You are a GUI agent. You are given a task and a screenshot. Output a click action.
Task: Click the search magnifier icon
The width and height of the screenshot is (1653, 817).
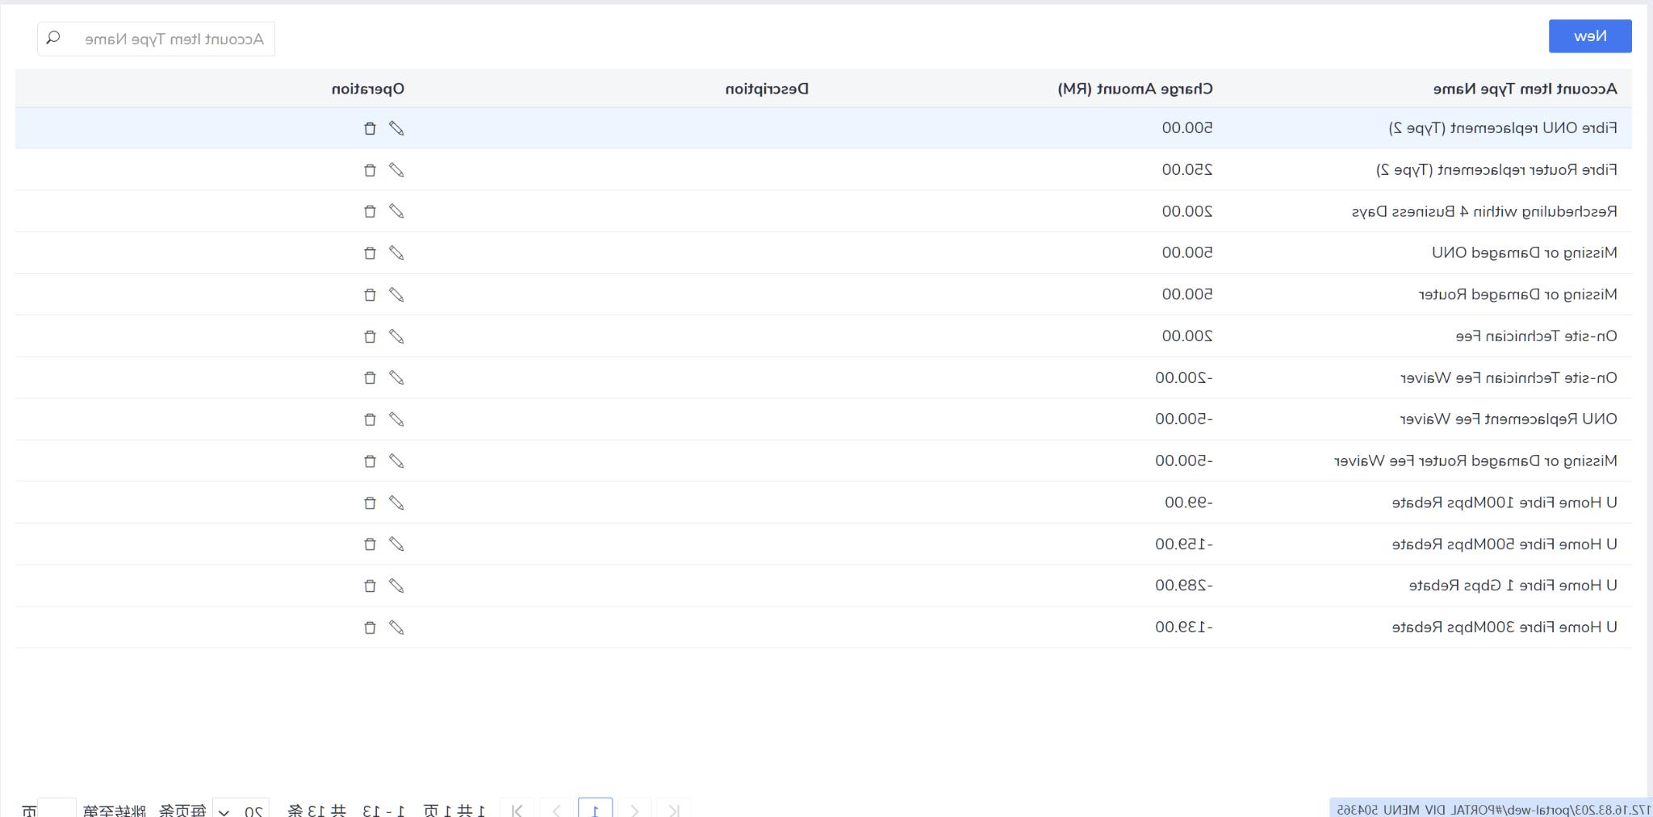point(53,38)
